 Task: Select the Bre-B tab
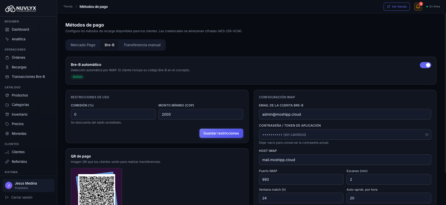pos(109,45)
